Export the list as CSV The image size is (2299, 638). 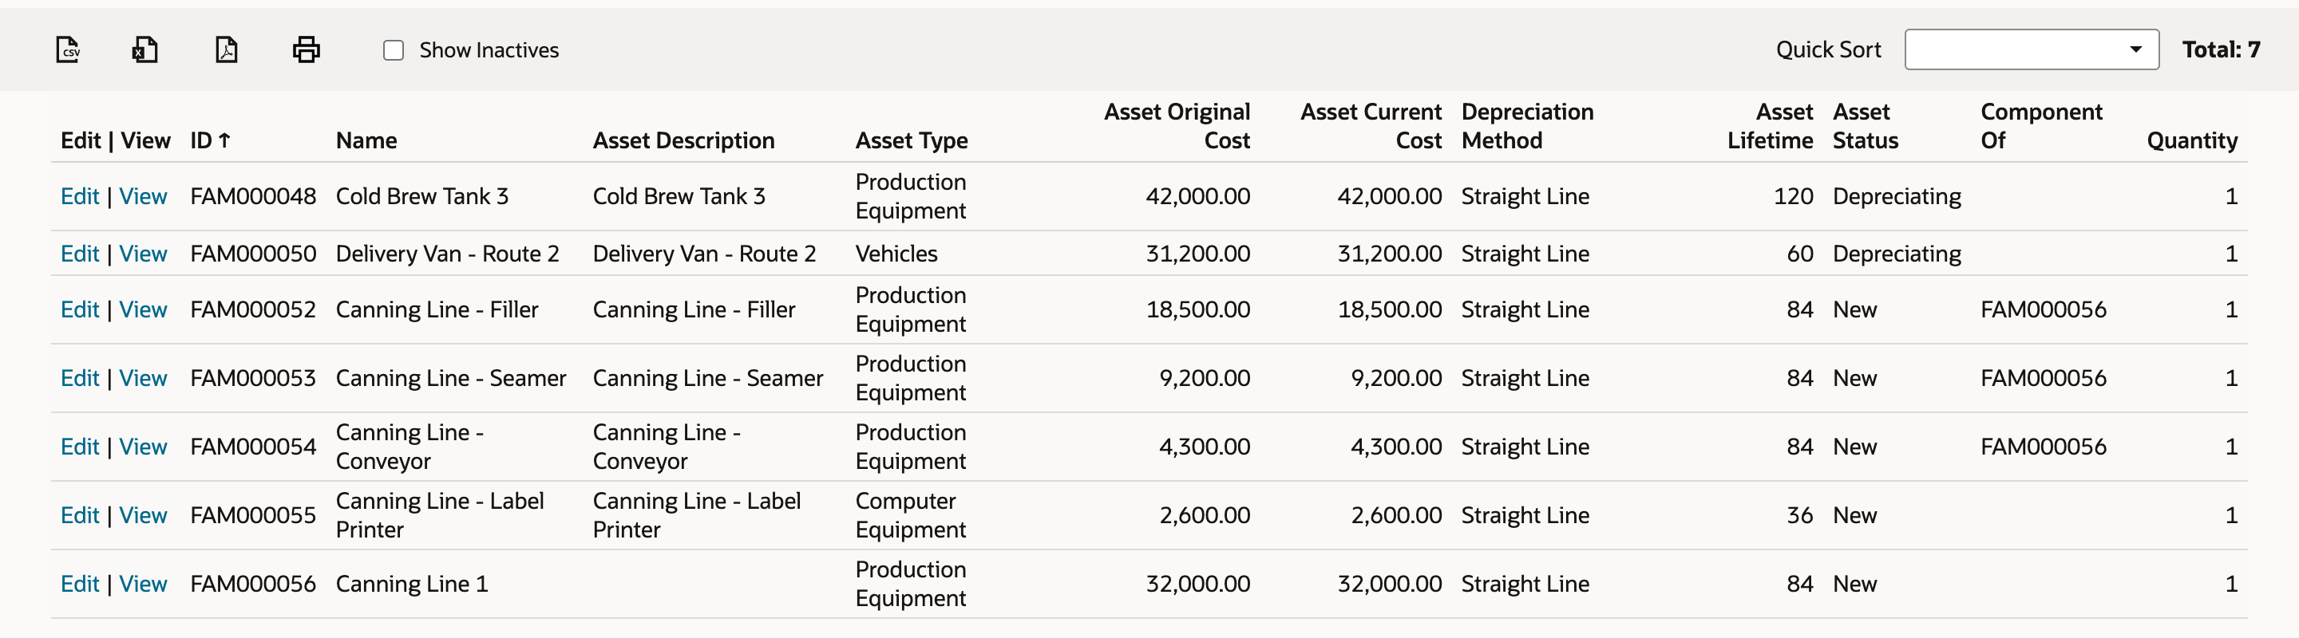68,50
